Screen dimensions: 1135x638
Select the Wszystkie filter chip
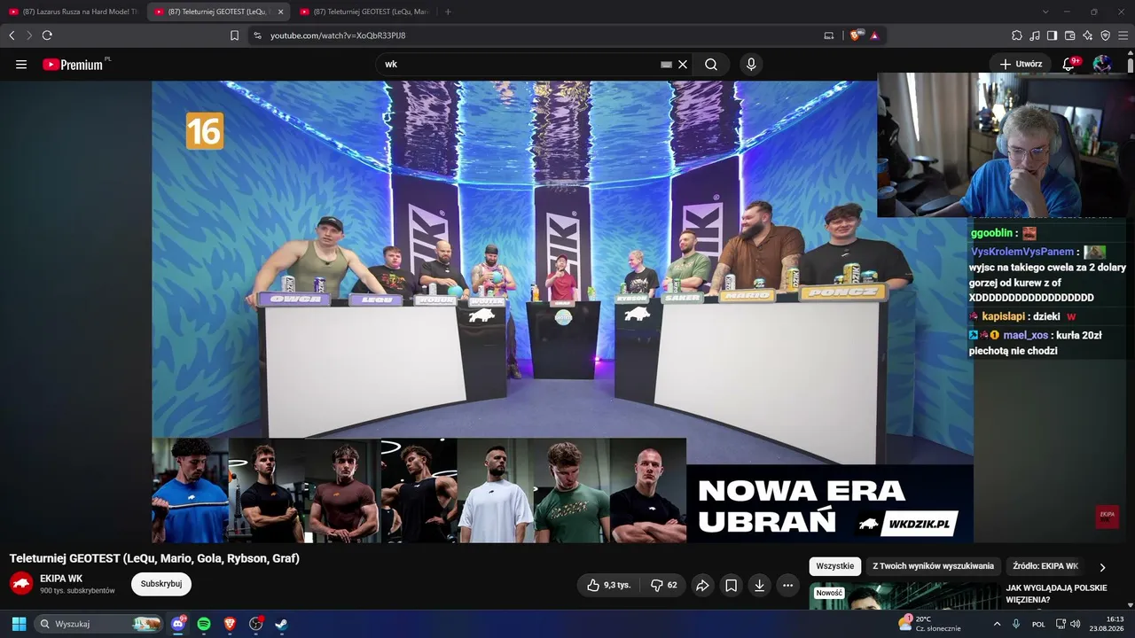pyautogui.click(x=834, y=566)
